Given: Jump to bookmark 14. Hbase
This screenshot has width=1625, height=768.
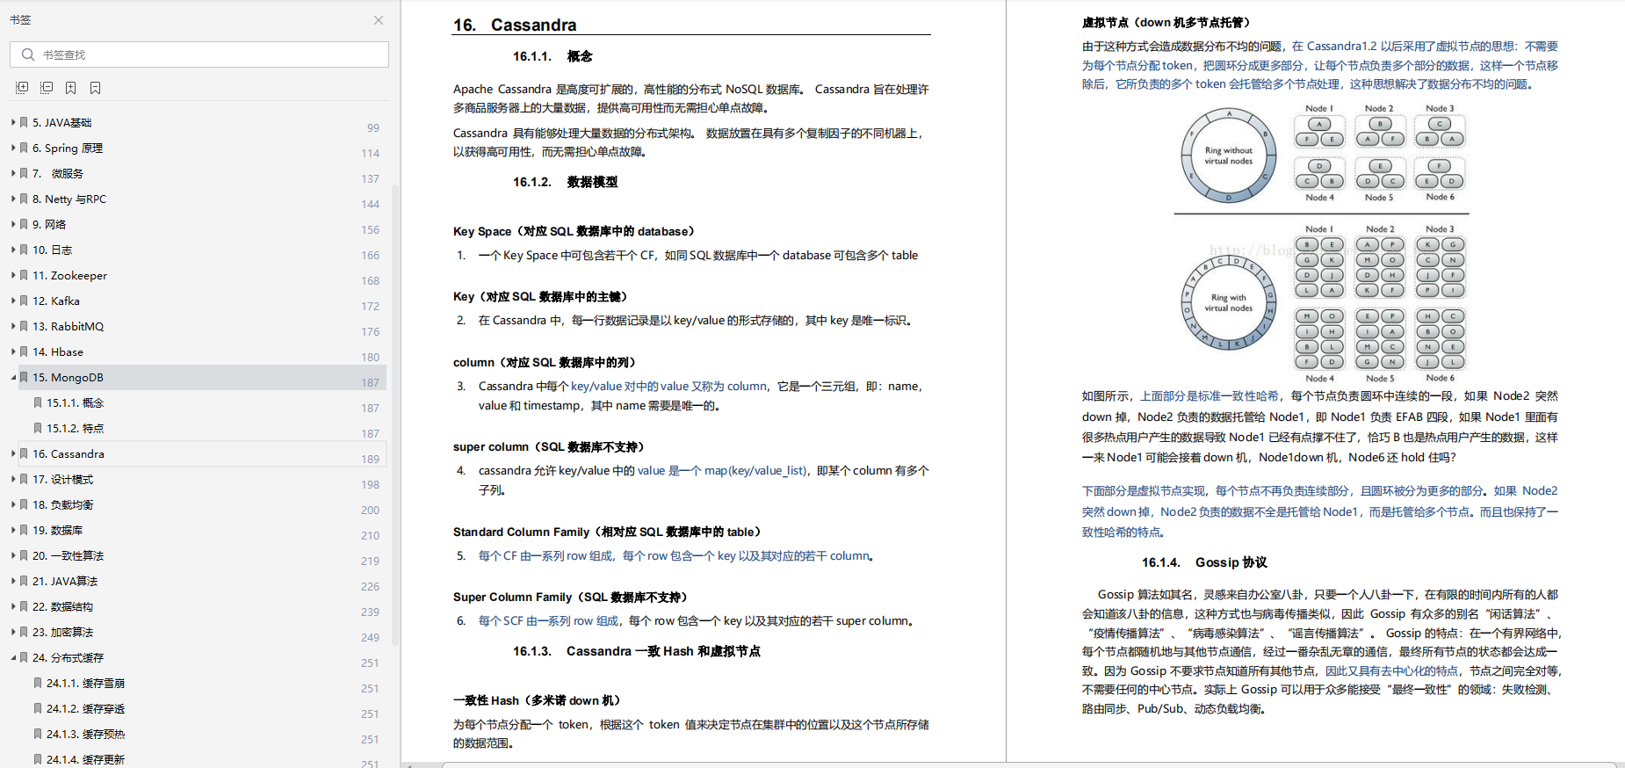Looking at the screenshot, I should [x=58, y=352].
